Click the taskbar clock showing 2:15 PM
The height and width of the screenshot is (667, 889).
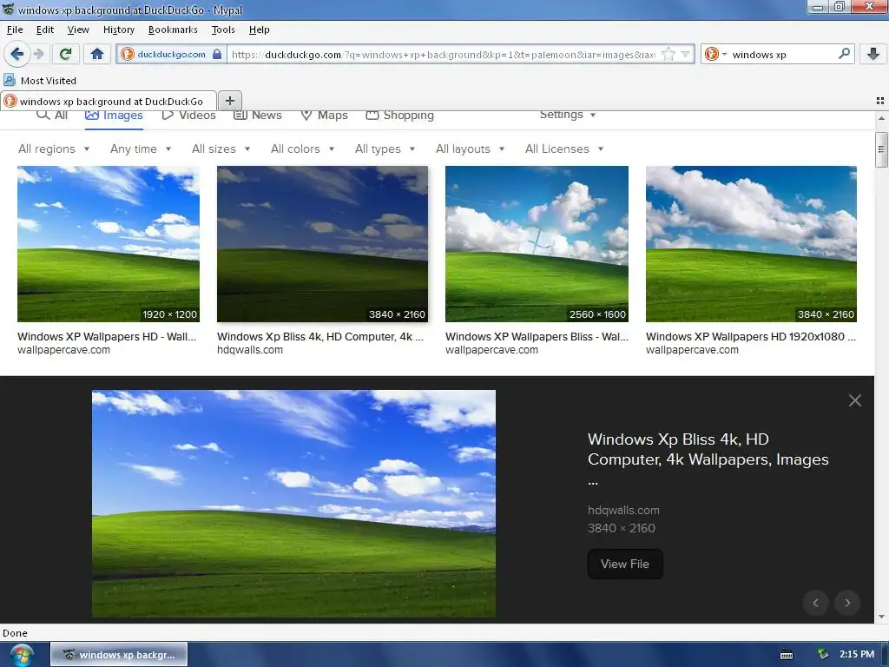point(857,654)
